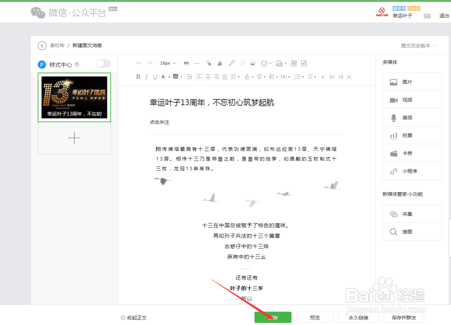Undo the last edit with the undo arrow
Viewport: 451px width, 325px height.
point(140,63)
